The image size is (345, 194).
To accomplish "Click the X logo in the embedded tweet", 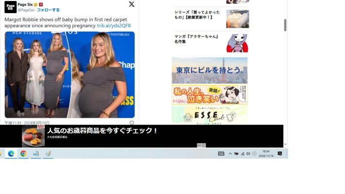I will [132, 4].
